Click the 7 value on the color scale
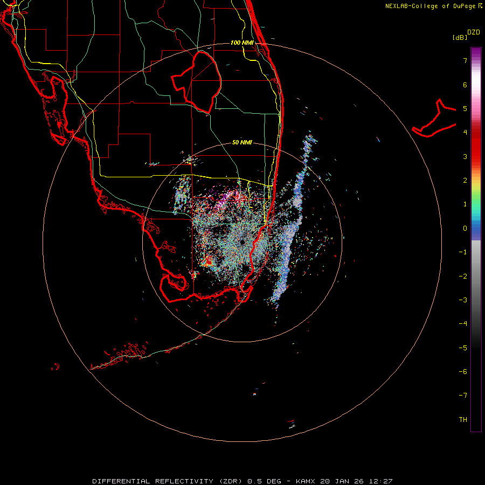This screenshot has width=485, height=485. coord(465,60)
